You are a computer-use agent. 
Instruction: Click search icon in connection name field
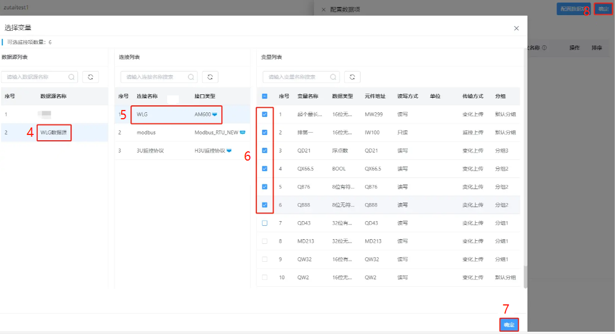(191, 77)
